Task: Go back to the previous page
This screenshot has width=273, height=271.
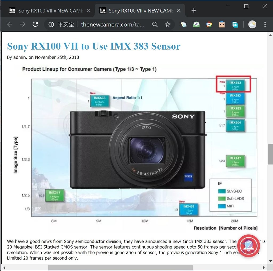Action: 10,24
